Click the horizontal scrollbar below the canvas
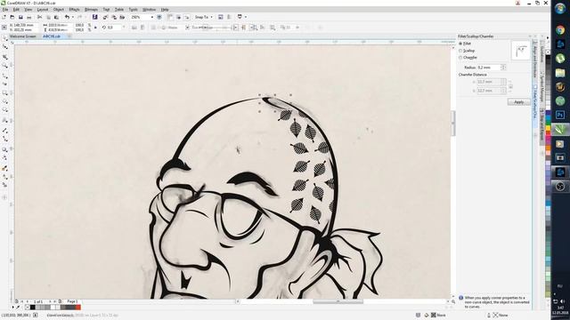Screen dimensions: 570x320 [338, 301]
